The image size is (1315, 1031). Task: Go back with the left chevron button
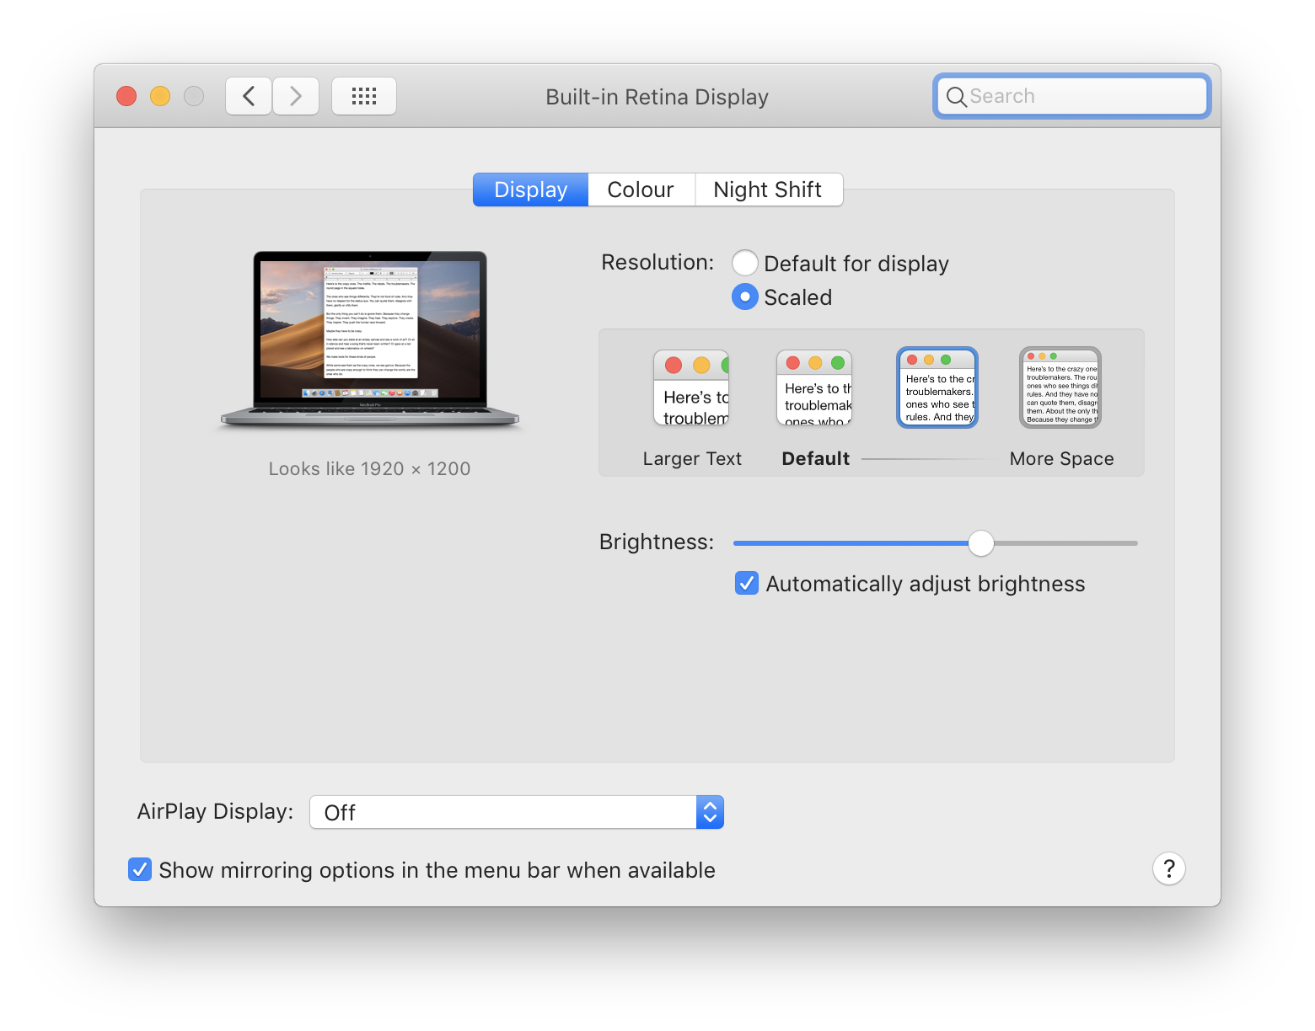(249, 96)
